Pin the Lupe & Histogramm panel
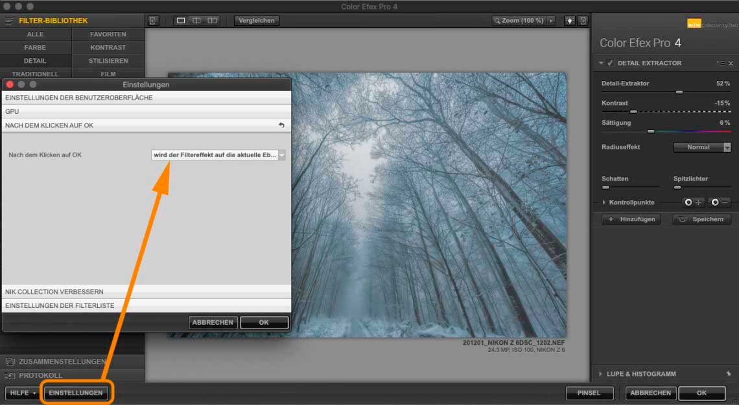The height and width of the screenshot is (405, 739). click(729, 374)
